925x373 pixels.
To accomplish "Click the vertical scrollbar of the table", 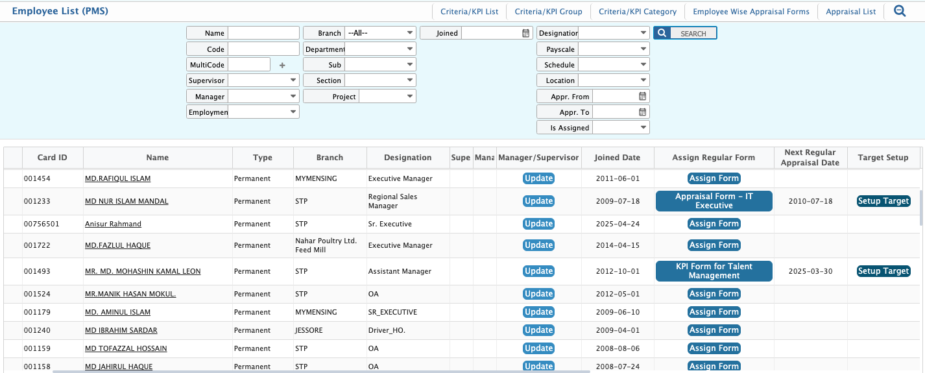I will tap(922, 208).
